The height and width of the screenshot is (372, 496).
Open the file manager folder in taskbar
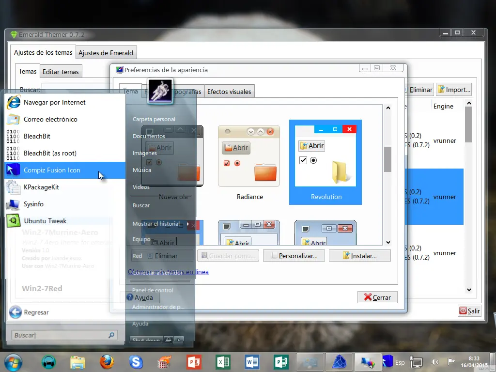(77, 362)
